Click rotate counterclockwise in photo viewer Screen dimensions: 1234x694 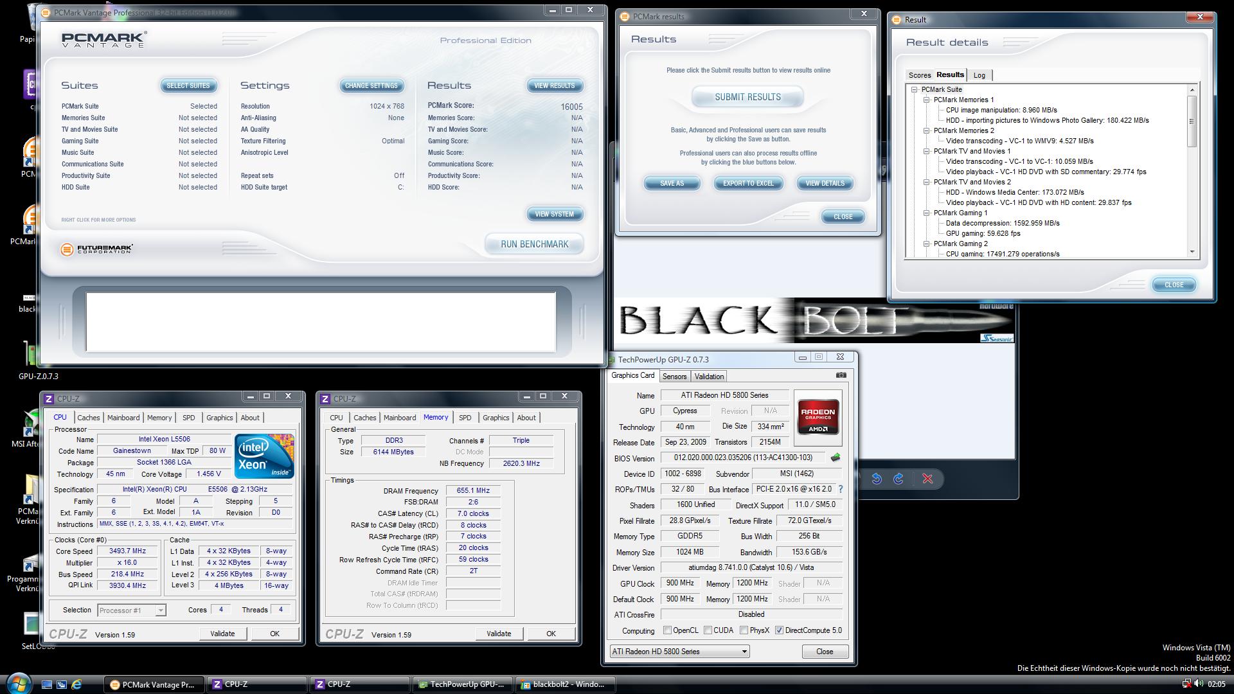coord(877,479)
